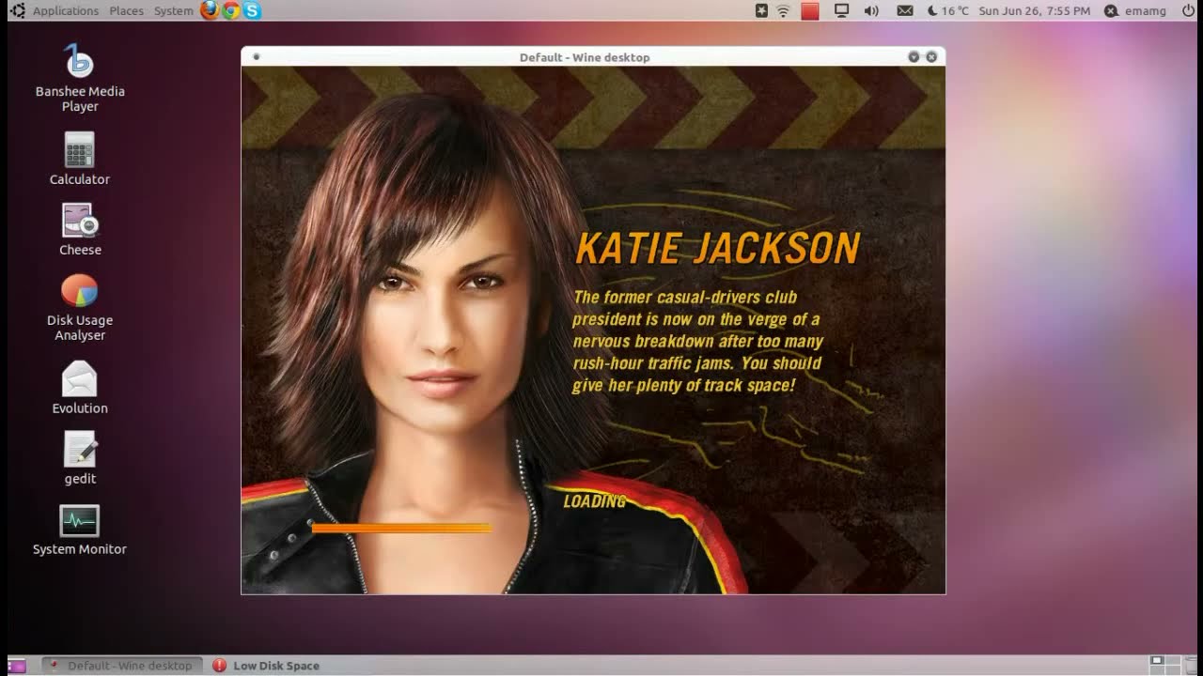This screenshot has height=676, width=1203.
Task: Select Low Disk Space taskbar entry
Action: pos(266,666)
